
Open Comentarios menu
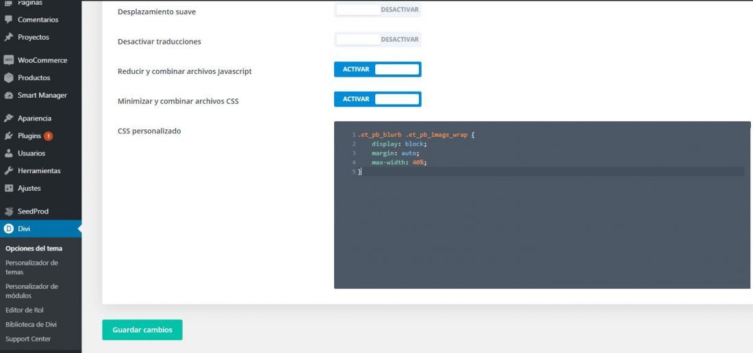tap(38, 20)
